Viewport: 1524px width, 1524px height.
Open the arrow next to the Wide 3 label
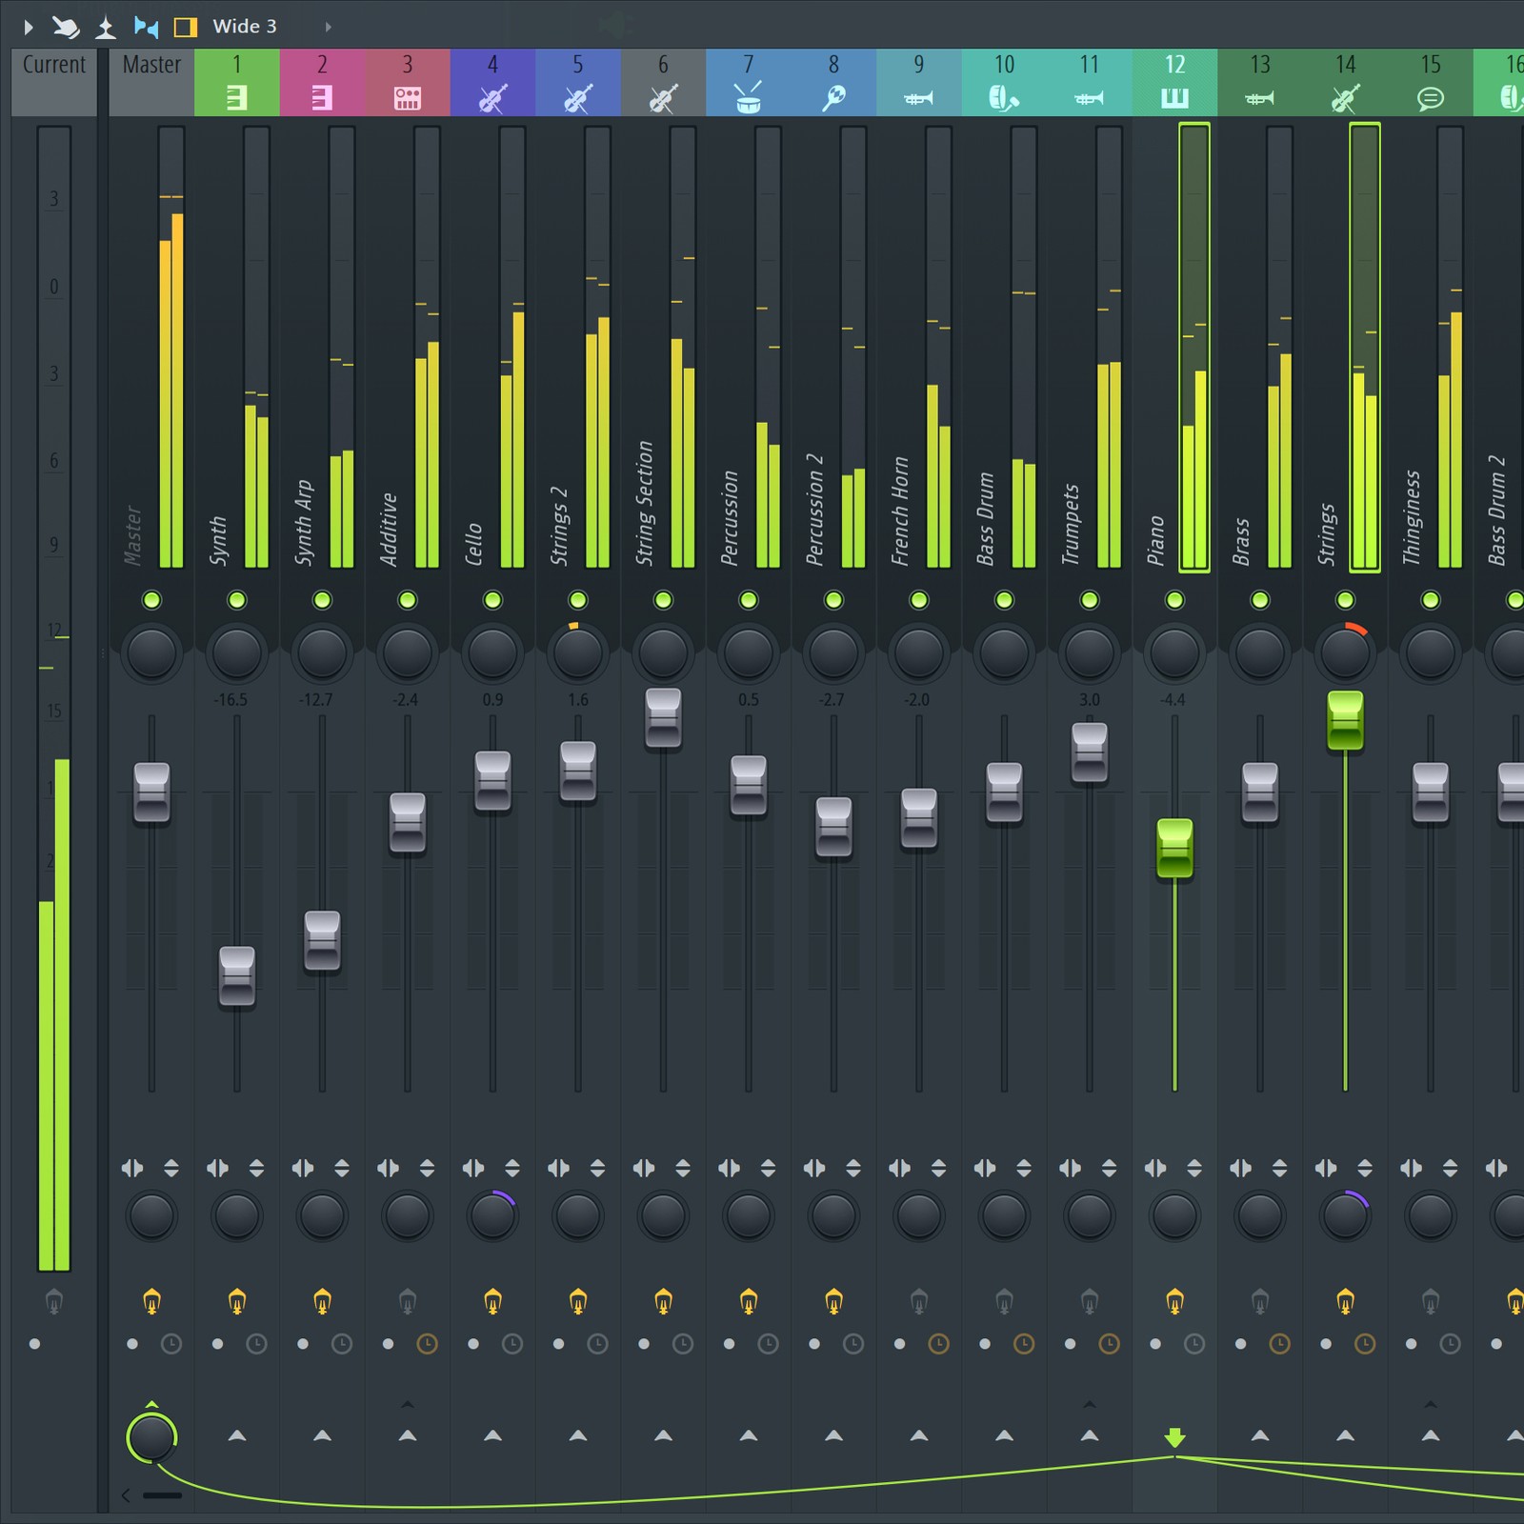(327, 28)
